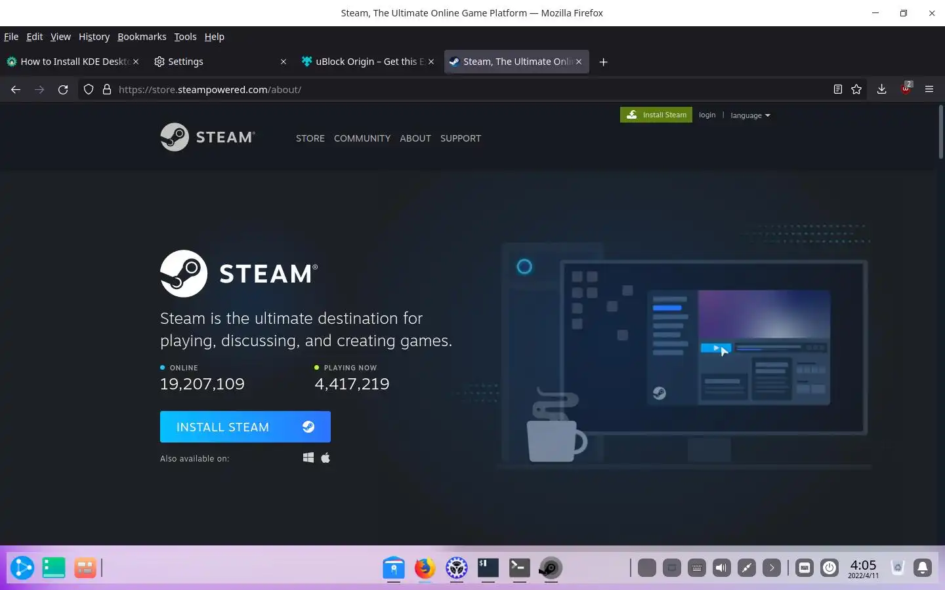Open the launcher from the dock
The width and height of the screenshot is (945, 590).
(22, 568)
